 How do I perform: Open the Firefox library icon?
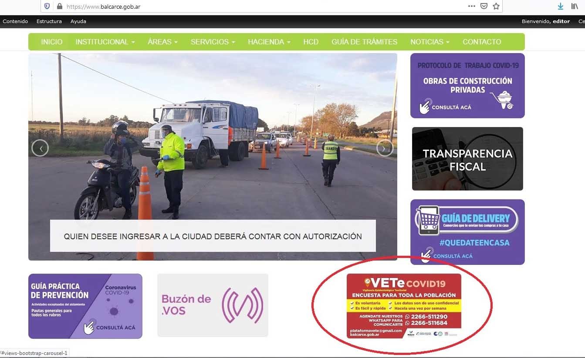click(x=575, y=7)
